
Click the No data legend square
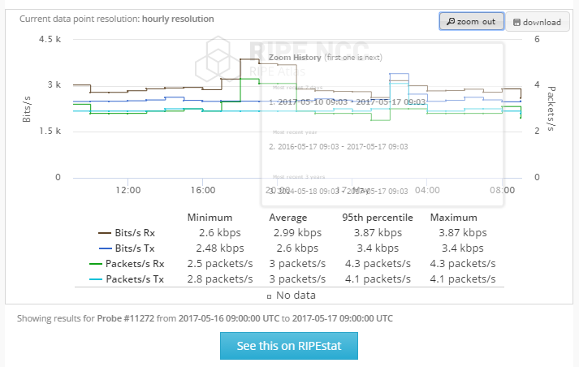point(269,296)
